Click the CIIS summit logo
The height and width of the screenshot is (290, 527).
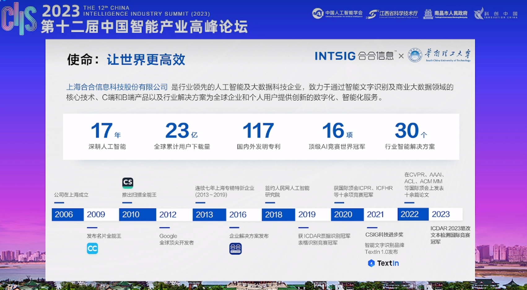pos(19,18)
